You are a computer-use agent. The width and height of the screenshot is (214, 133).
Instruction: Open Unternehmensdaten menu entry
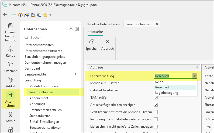(39, 45)
